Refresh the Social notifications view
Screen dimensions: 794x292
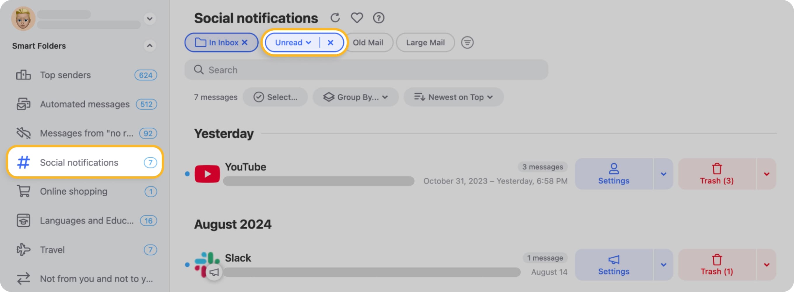[335, 18]
